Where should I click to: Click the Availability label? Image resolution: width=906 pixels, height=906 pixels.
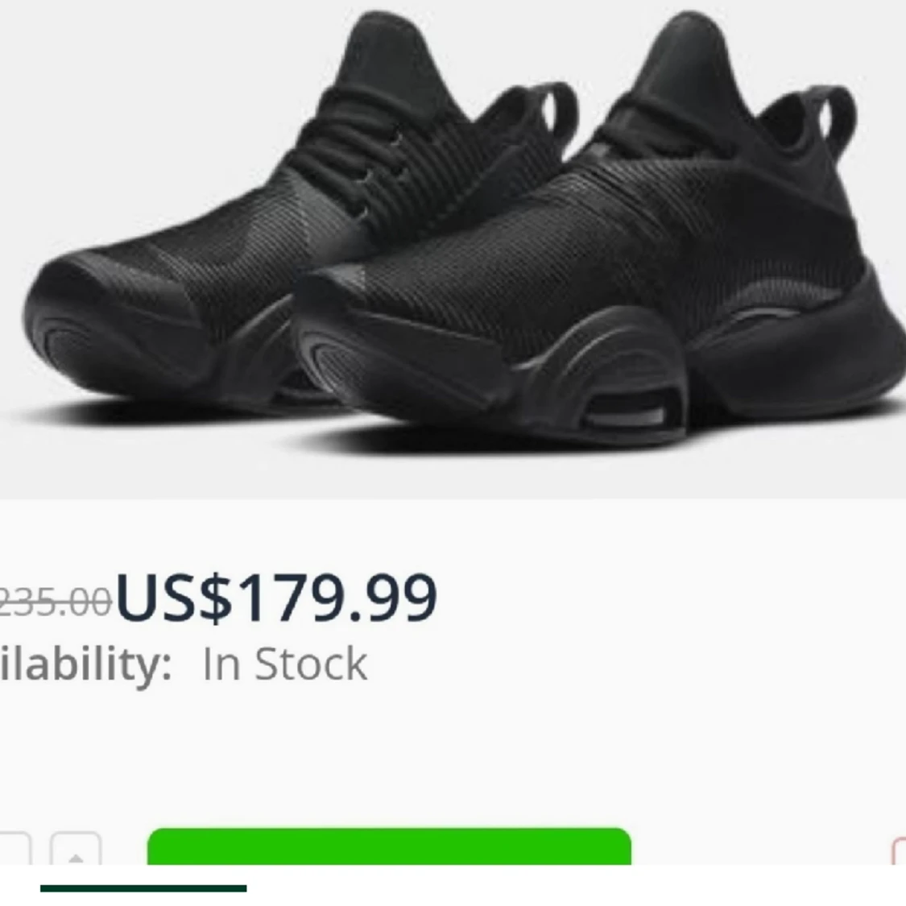[85, 665]
